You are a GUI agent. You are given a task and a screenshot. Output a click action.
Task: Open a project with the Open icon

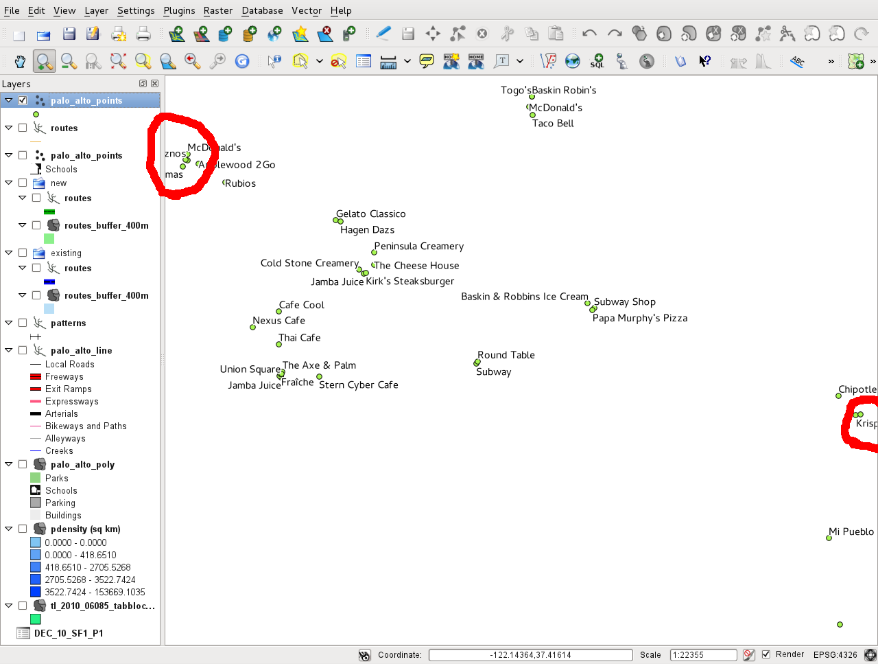click(x=44, y=34)
